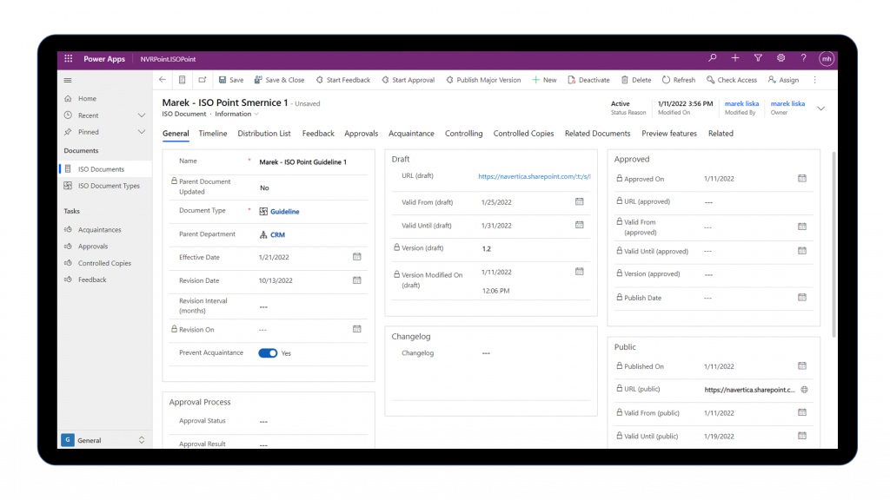The width and height of the screenshot is (890, 500).
Task: Expand the record header details chevron
Action: 821,109
